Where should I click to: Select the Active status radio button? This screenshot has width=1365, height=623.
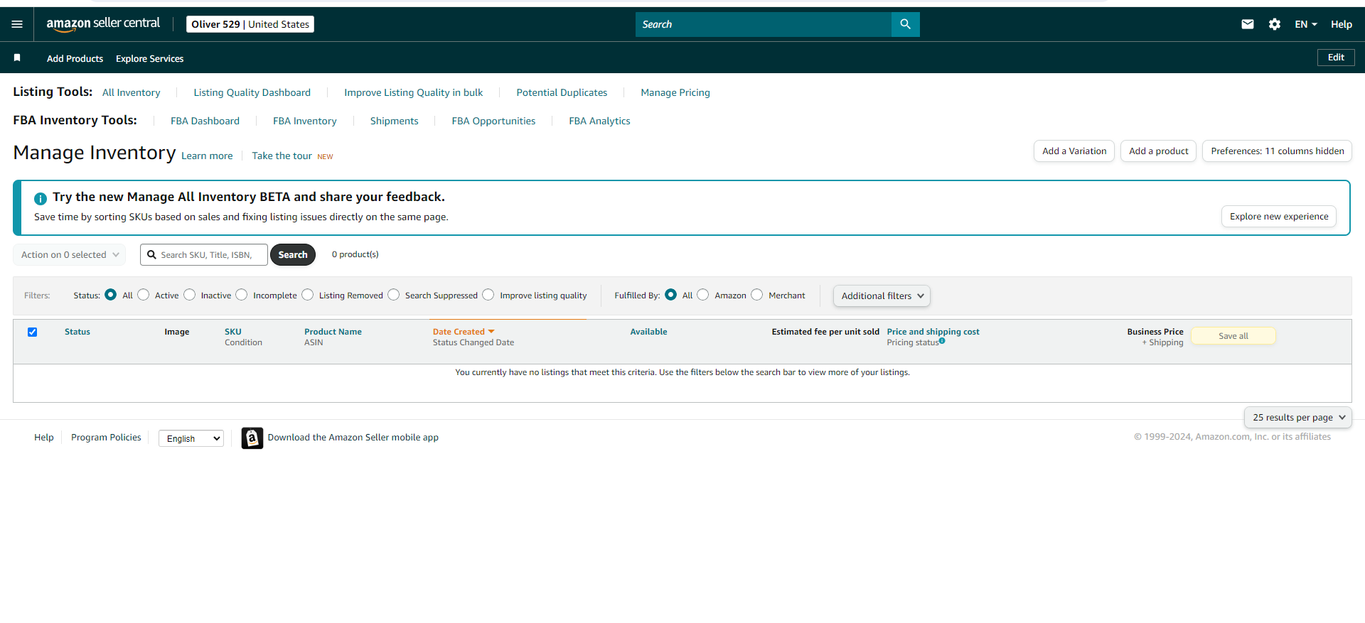144,294
